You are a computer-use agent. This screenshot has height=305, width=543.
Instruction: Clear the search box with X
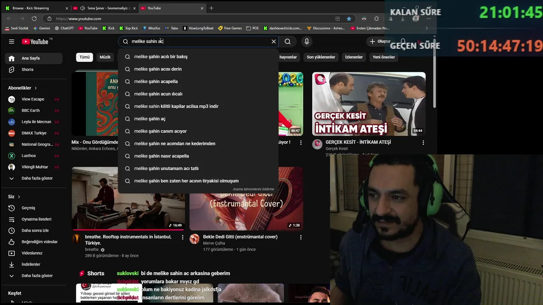pyautogui.click(x=274, y=42)
